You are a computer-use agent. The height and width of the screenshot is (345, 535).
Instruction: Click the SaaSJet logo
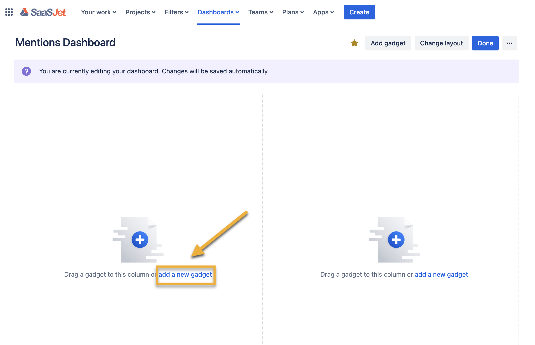tap(43, 12)
